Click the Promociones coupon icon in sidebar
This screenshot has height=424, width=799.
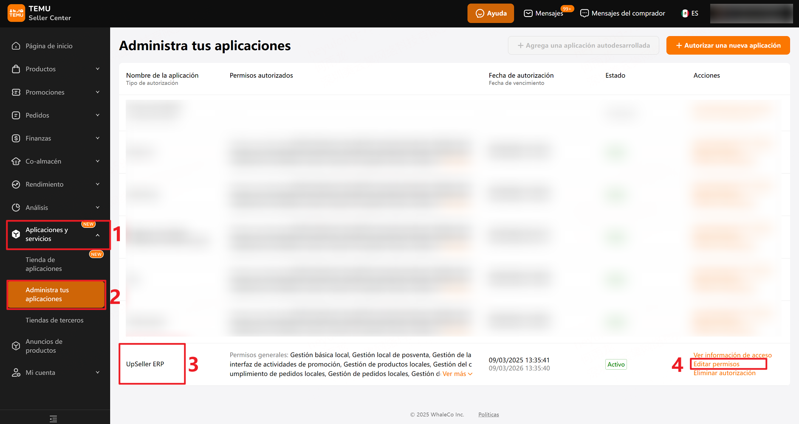16,92
